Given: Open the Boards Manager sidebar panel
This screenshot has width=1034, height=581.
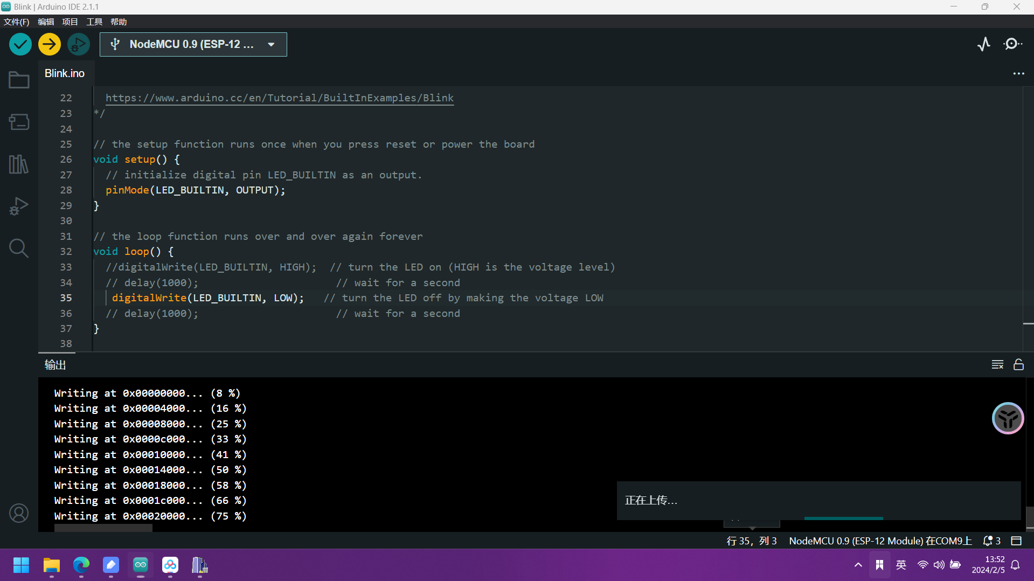Looking at the screenshot, I should click(19, 122).
